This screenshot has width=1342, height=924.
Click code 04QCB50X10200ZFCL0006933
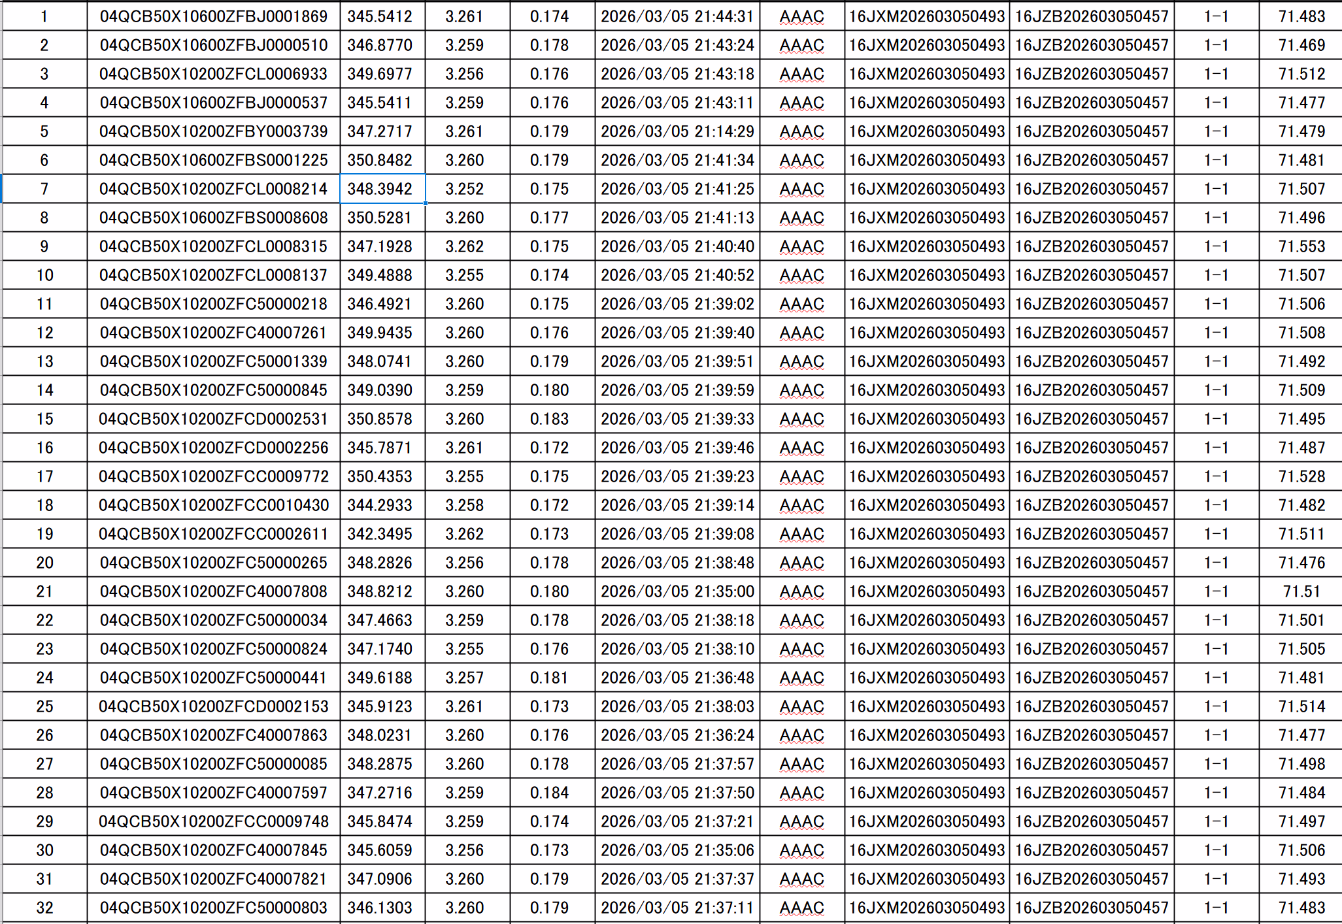coord(214,74)
